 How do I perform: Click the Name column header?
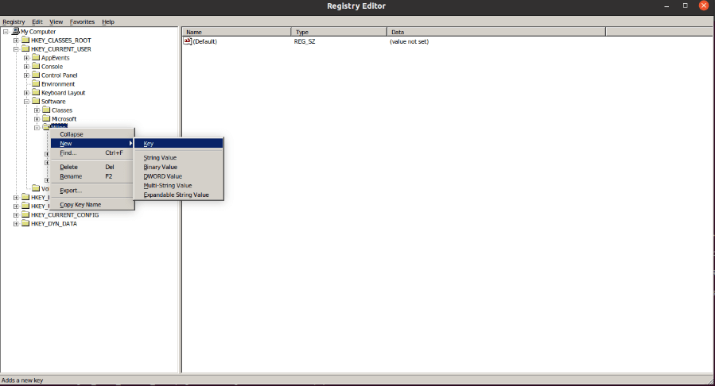coord(237,32)
